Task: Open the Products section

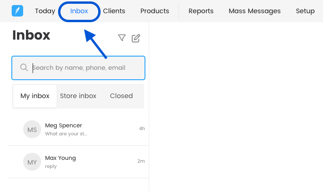Action: tap(154, 11)
